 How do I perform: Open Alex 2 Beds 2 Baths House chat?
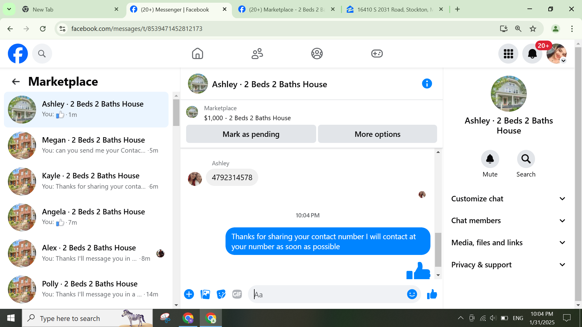(x=86, y=253)
